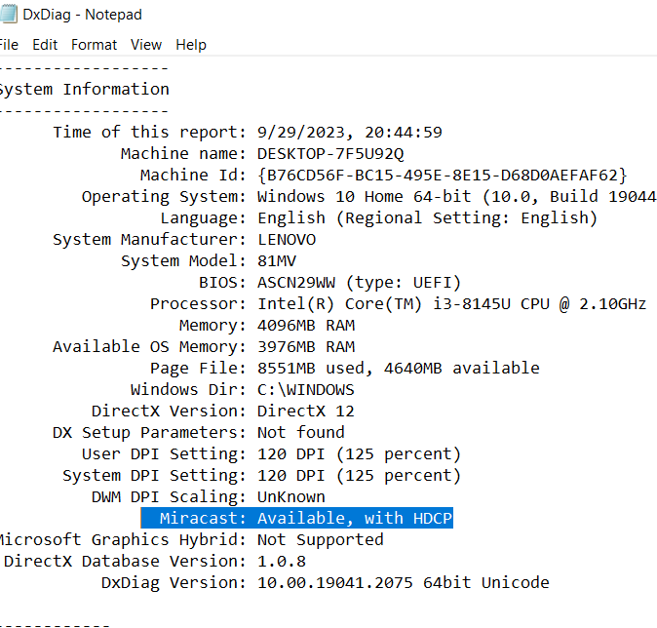The width and height of the screenshot is (657, 628).
Task: Click the DxDiag Version line value
Action: click(404, 583)
